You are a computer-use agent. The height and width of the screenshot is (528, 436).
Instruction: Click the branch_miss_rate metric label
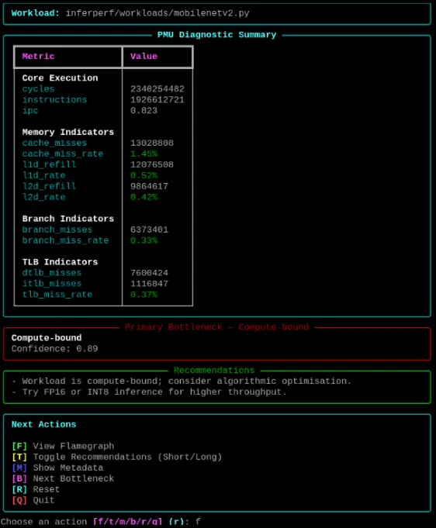click(65, 240)
